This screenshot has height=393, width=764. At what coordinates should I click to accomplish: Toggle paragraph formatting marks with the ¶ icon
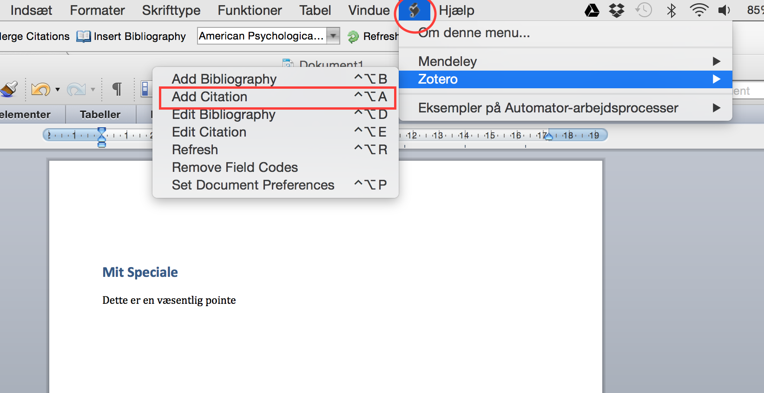117,89
